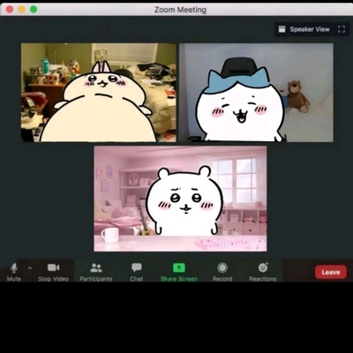
Task: Click the yellow minimize window button
Action: click(x=21, y=10)
